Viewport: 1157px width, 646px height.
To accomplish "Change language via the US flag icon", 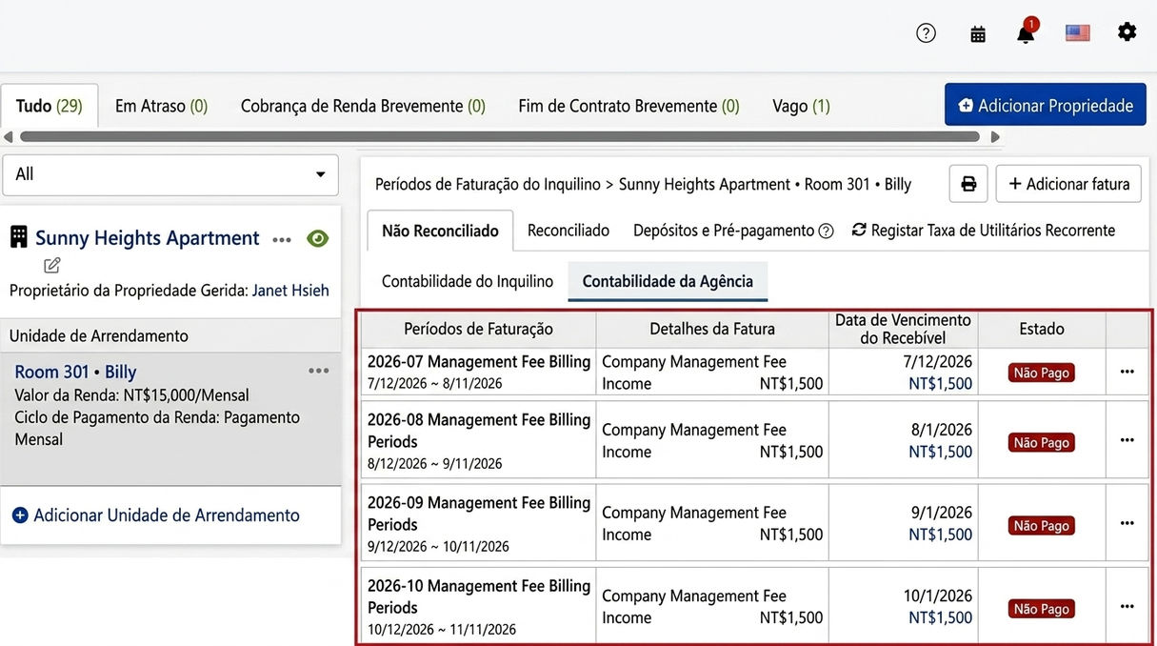I will [1077, 33].
